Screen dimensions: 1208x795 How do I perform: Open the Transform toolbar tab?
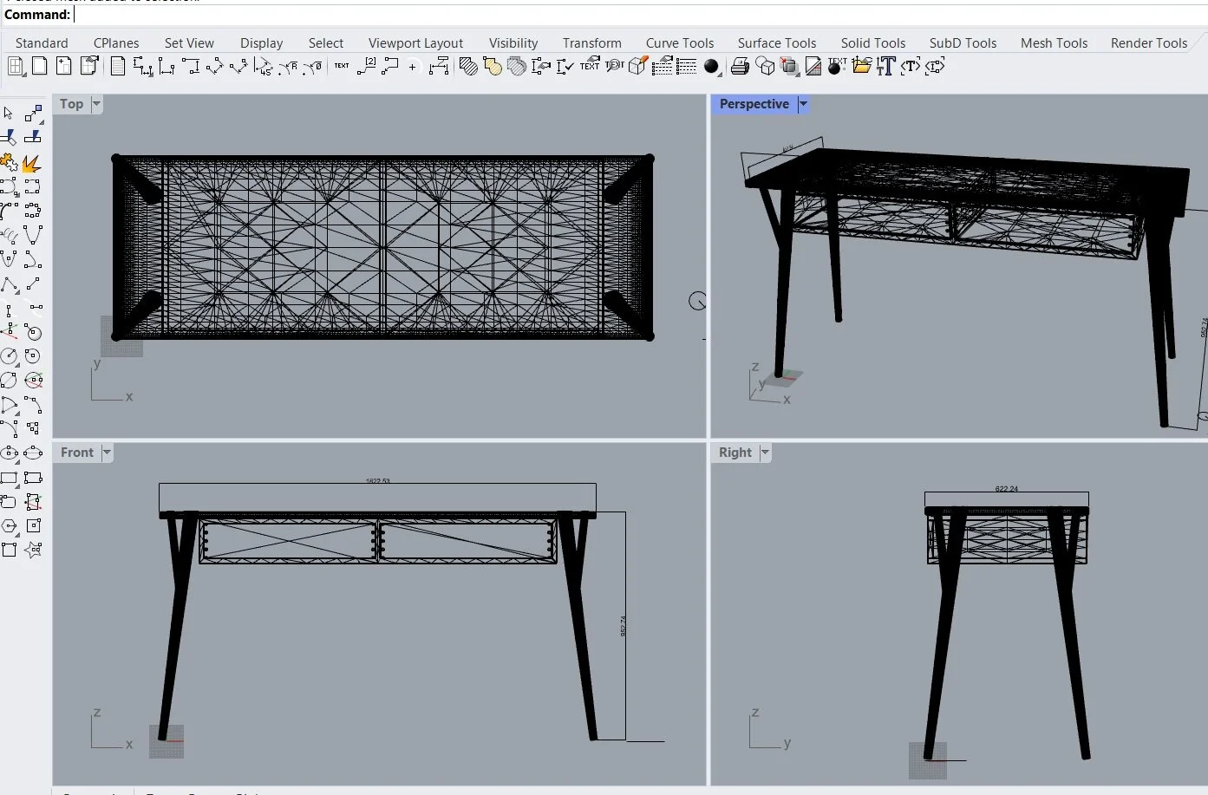click(x=592, y=42)
